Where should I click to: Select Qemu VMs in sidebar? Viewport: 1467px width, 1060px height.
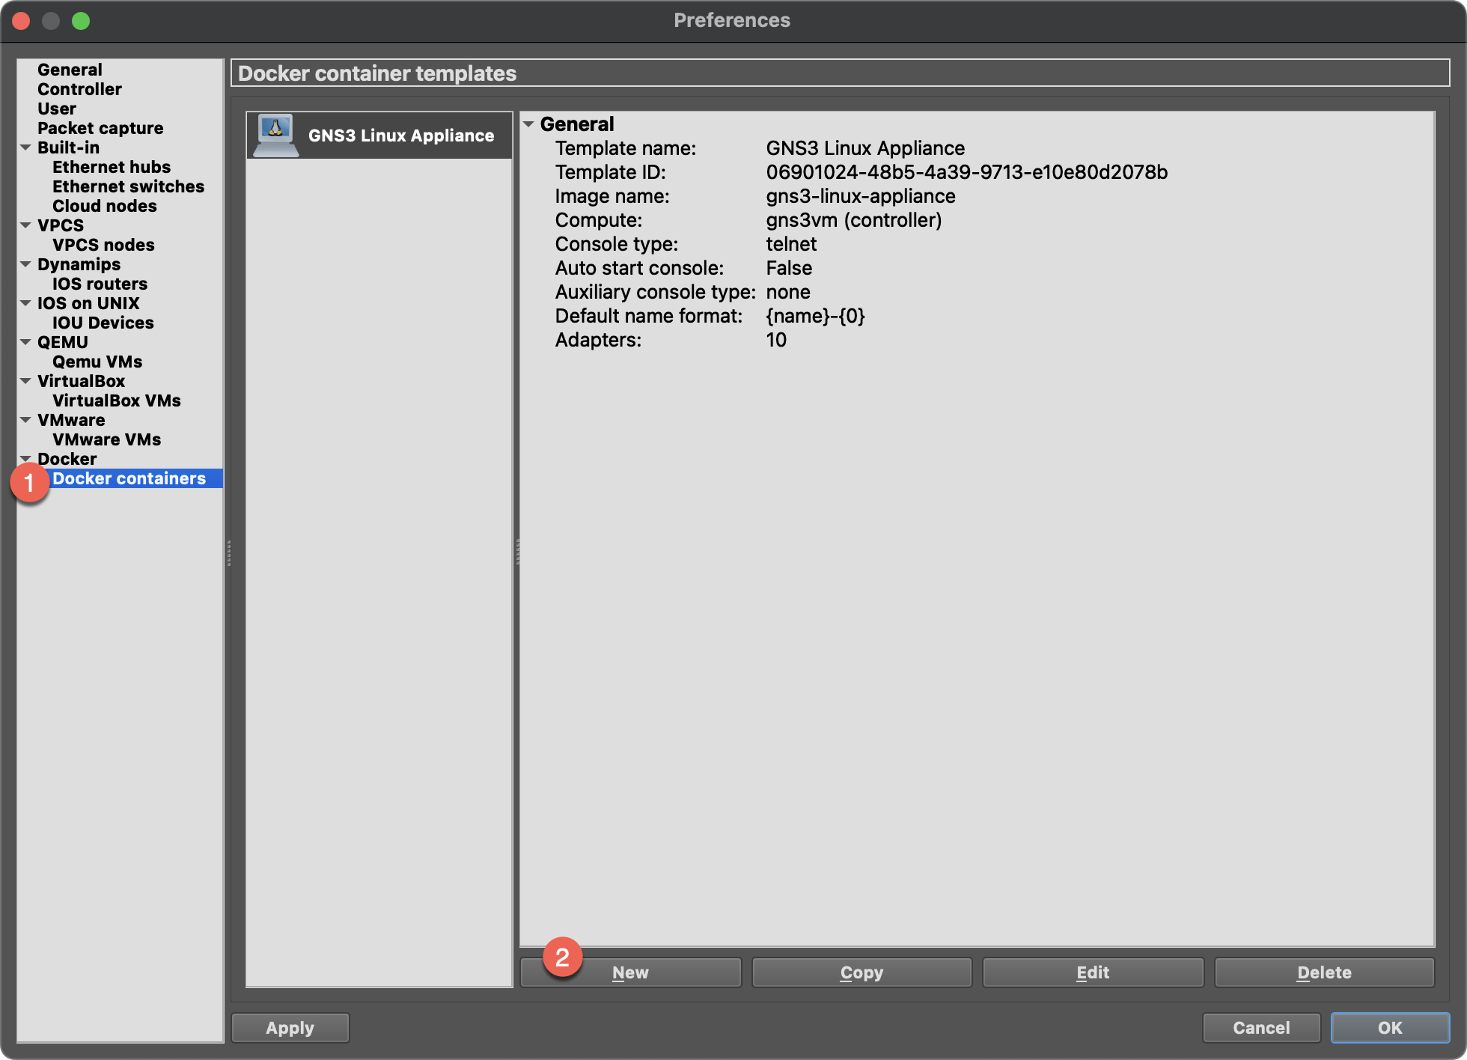tap(97, 362)
